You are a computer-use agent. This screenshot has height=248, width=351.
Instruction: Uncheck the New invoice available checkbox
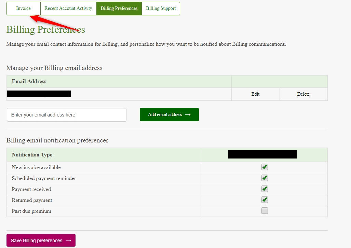coord(265,167)
